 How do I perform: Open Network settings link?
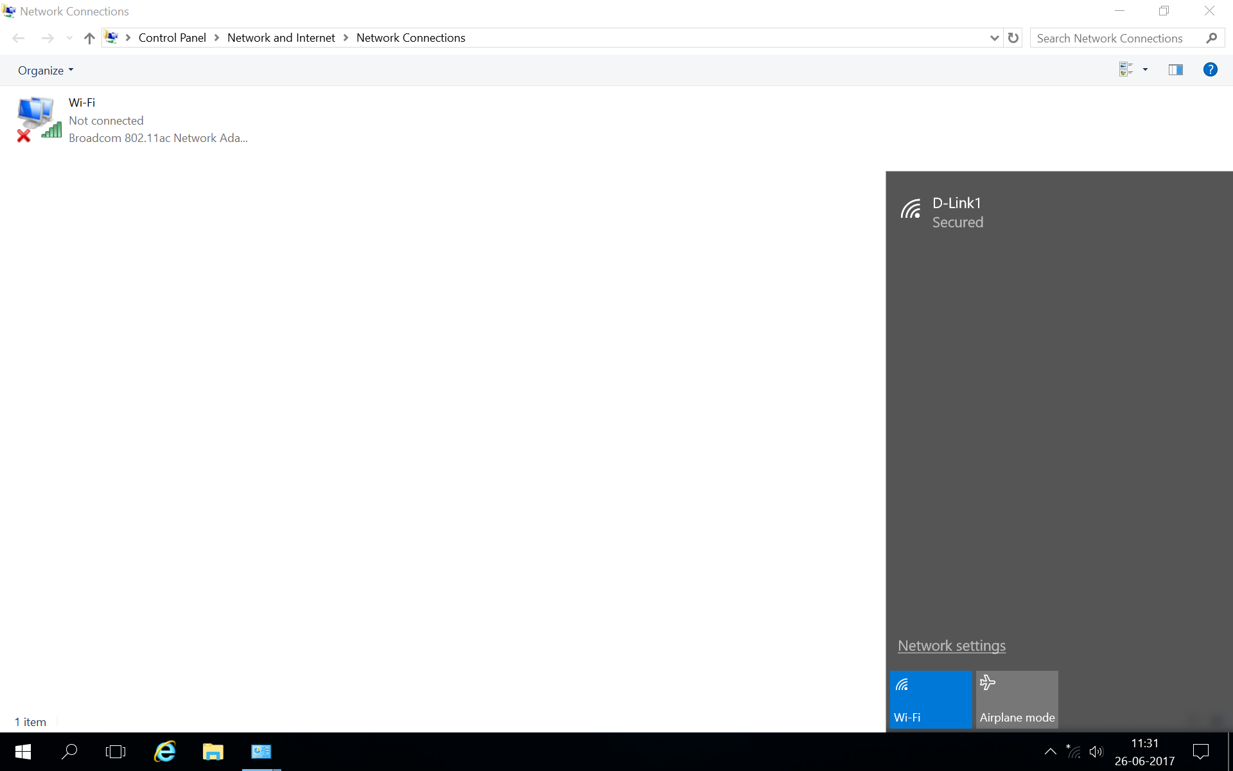(x=952, y=646)
